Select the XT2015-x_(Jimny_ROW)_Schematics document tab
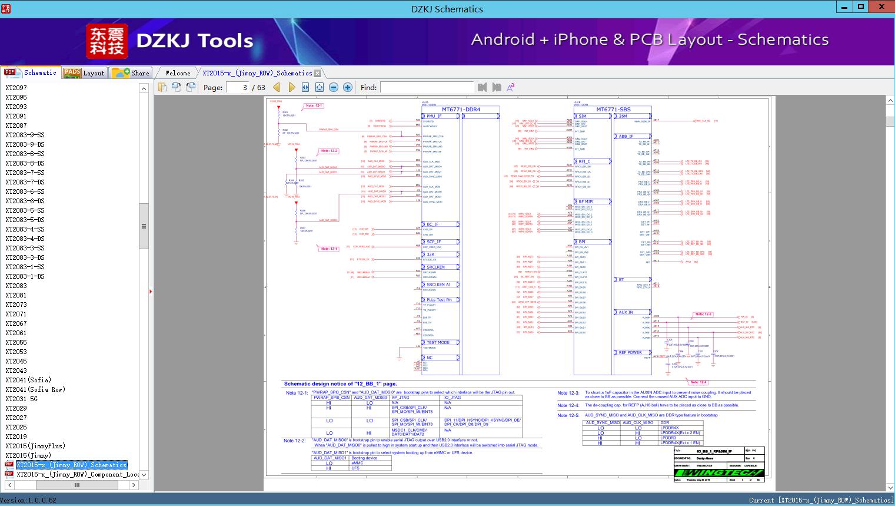The image size is (895, 506). (x=257, y=73)
